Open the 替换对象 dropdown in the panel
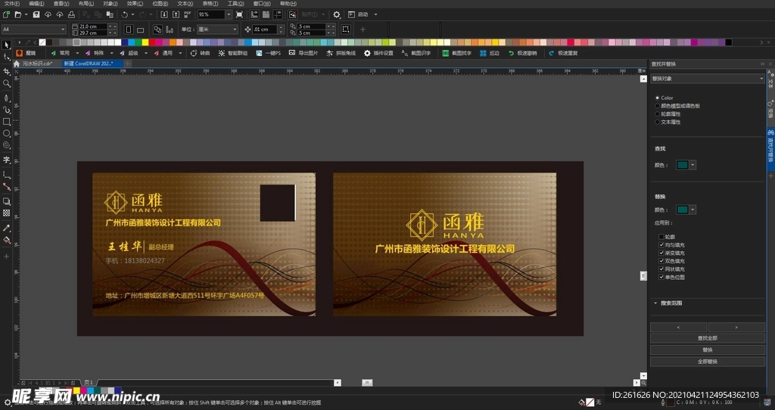775x410 pixels. [708, 78]
